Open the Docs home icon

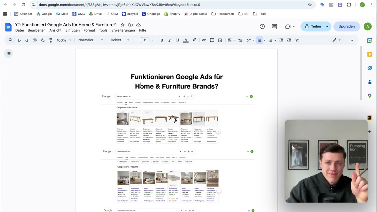pos(9,27)
